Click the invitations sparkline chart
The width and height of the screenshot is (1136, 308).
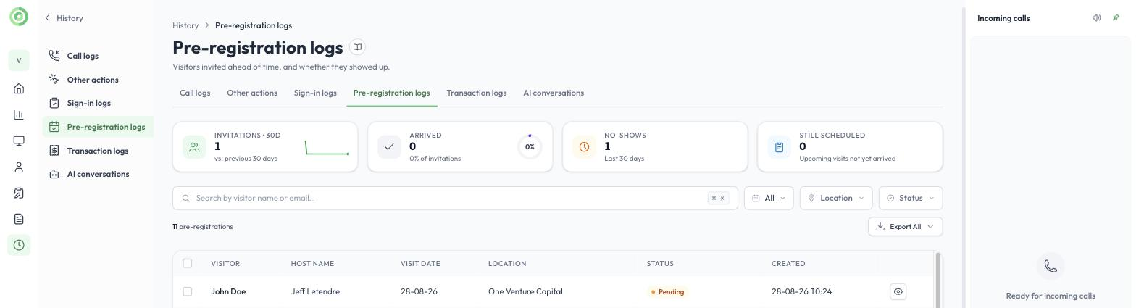tap(327, 147)
